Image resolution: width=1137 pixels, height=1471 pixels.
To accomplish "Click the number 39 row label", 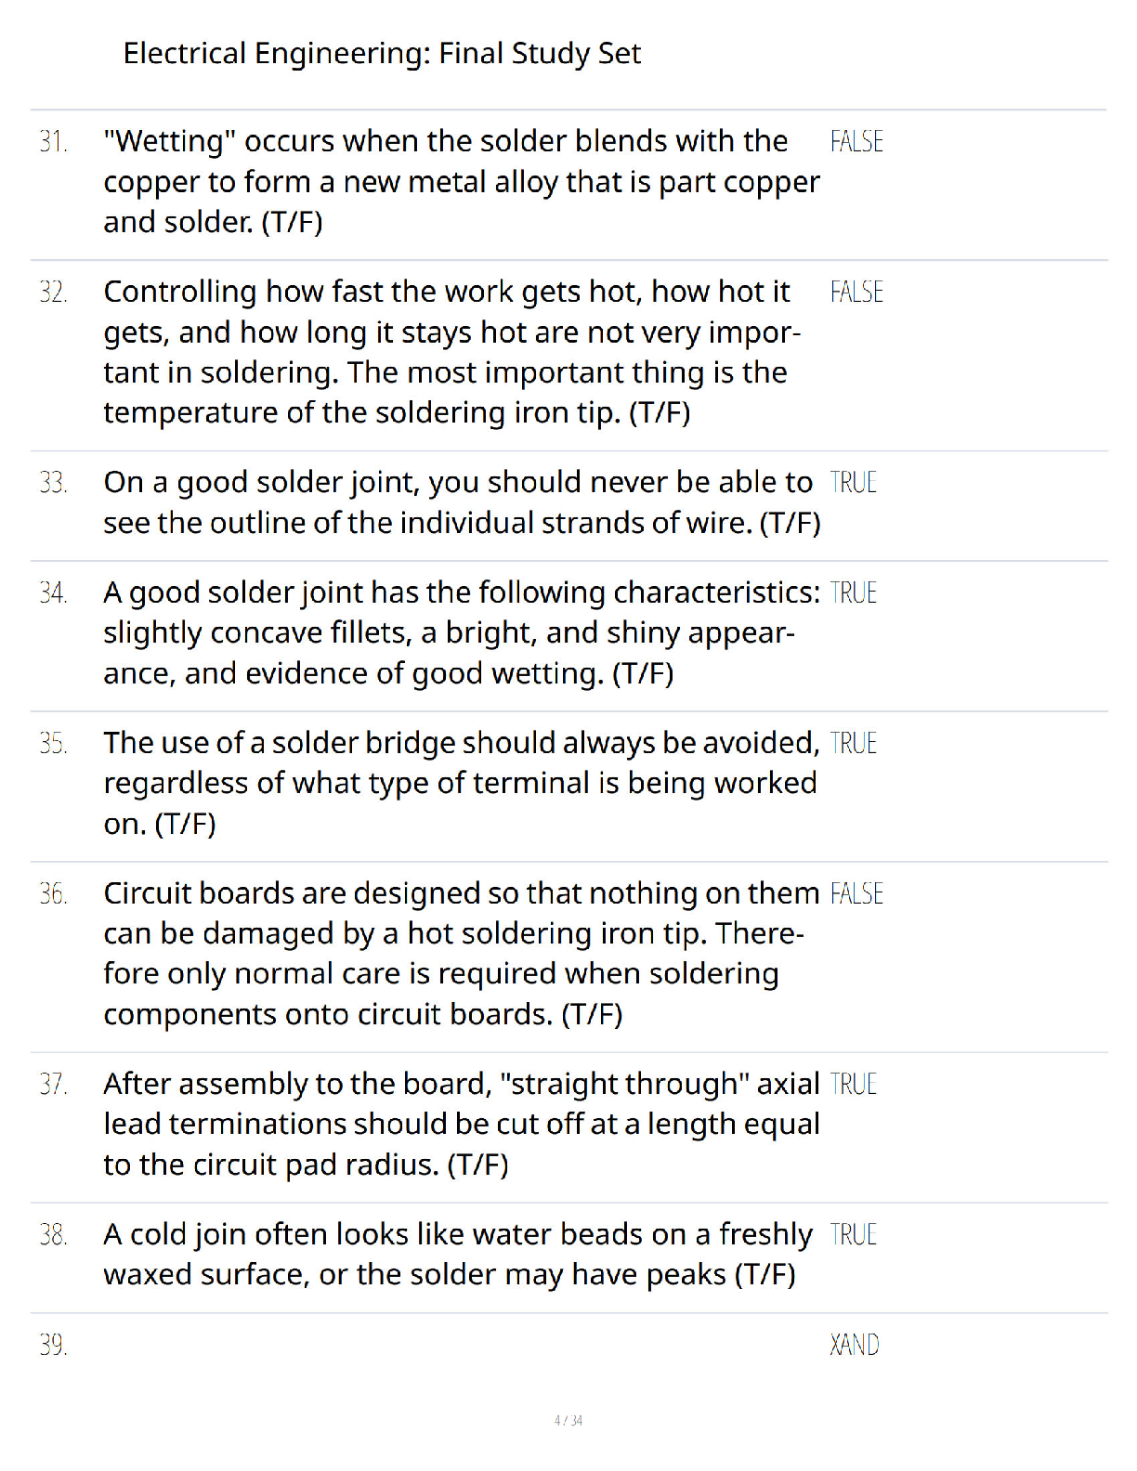I will point(53,1345).
